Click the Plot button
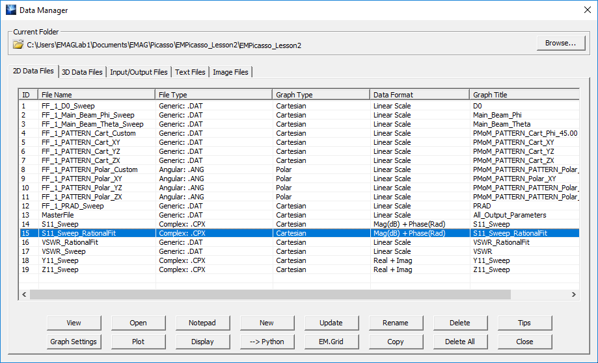Image resolution: width=598 pixels, height=363 pixels. 138,342
